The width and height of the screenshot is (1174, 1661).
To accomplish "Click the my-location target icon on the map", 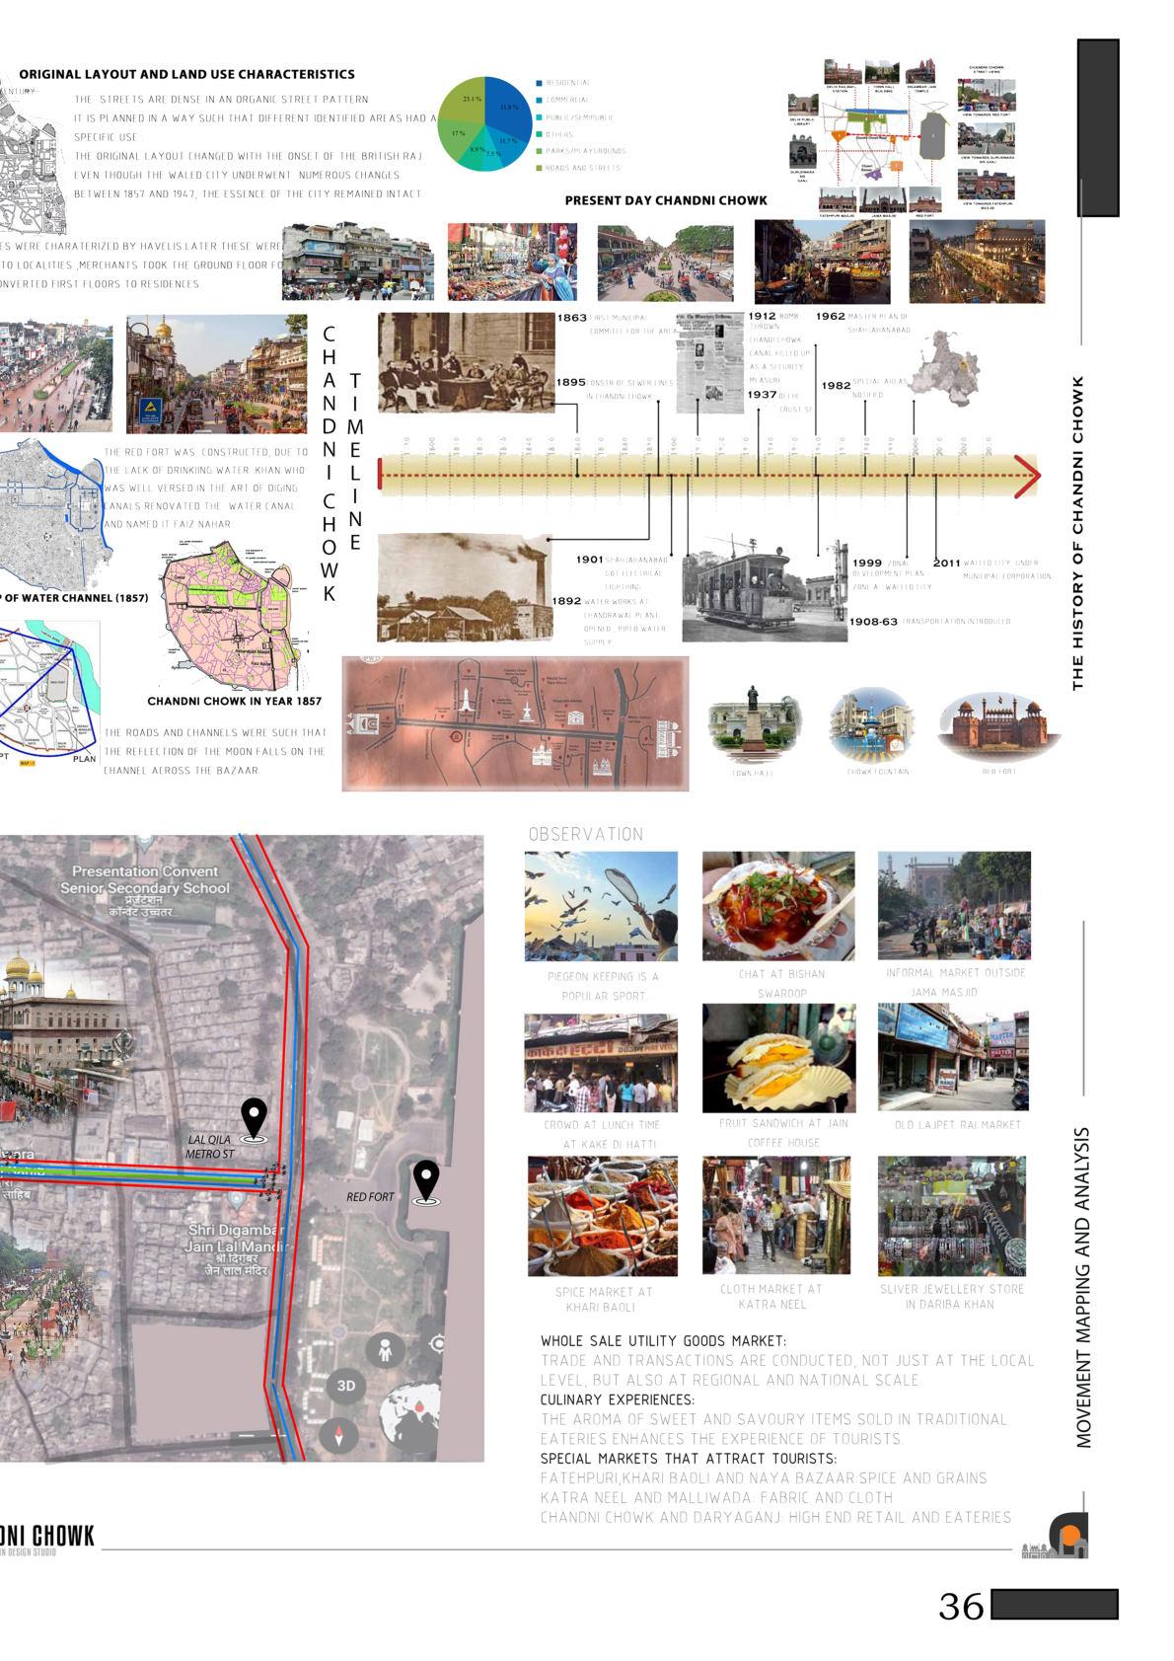I will 438,1344.
